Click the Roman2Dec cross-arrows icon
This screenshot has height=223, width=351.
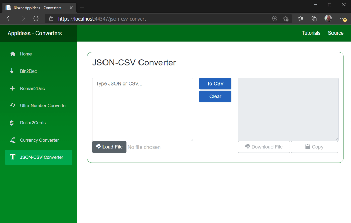click(12, 89)
